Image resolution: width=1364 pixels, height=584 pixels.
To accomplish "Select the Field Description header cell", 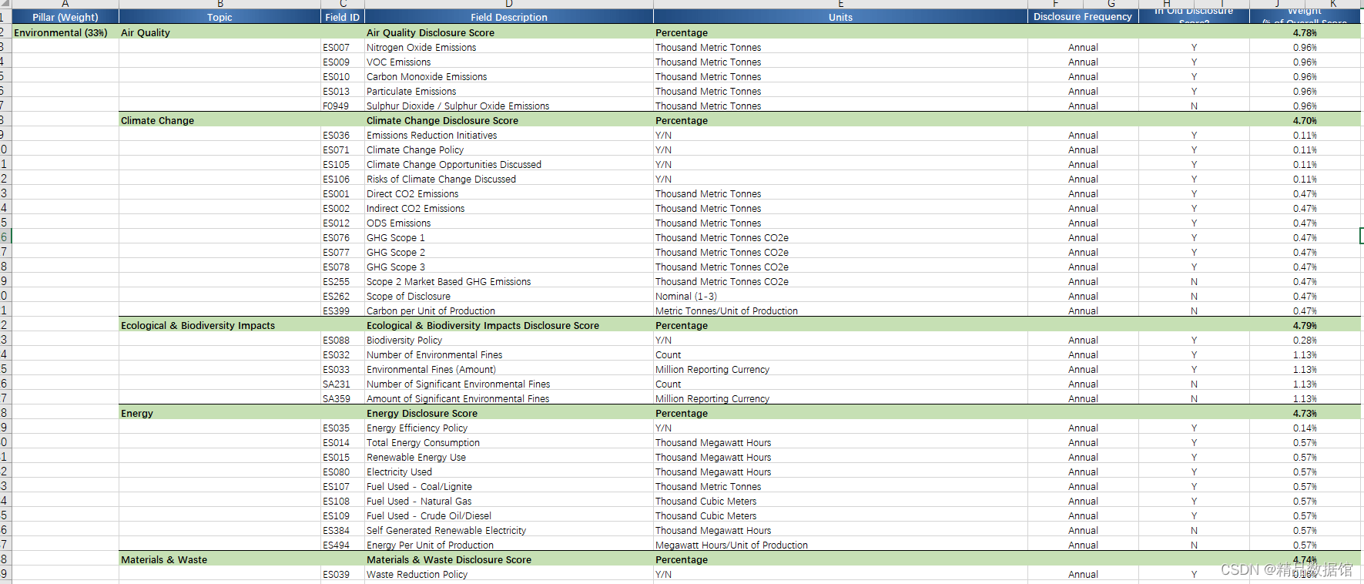I will (x=509, y=17).
